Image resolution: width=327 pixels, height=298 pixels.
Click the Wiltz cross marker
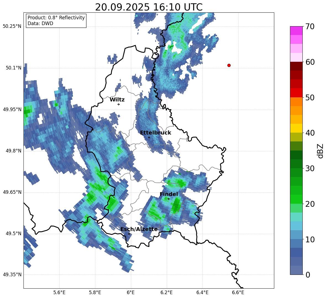click(x=119, y=104)
